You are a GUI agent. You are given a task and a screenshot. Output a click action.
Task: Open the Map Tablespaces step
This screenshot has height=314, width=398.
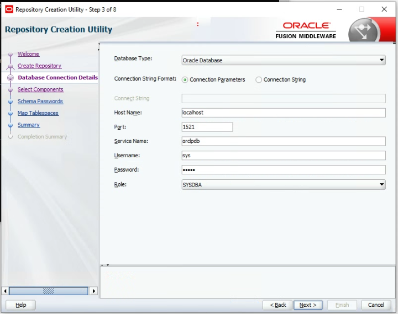point(38,113)
